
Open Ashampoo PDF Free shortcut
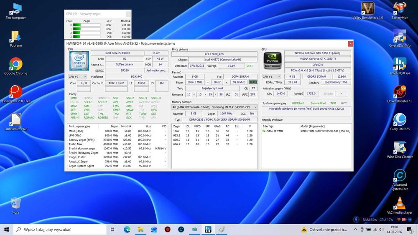16,94
